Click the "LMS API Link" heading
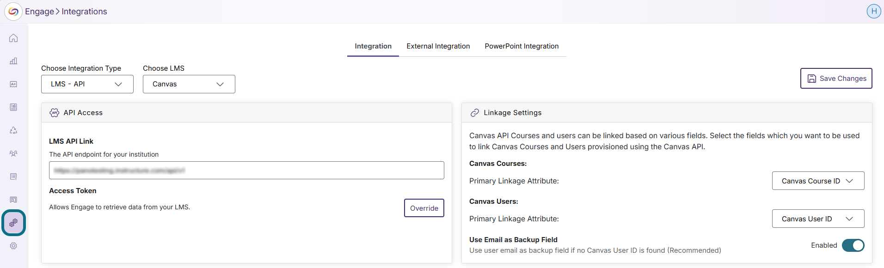 71,141
